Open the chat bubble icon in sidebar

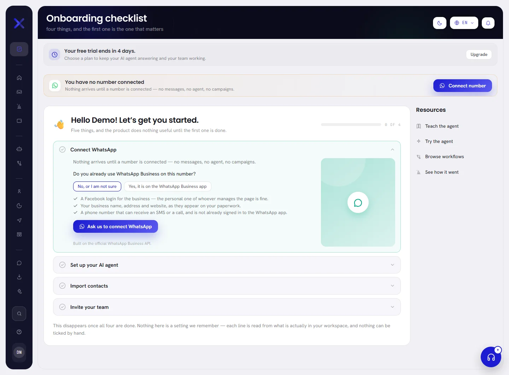pyautogui.click(x=19, y=263)
